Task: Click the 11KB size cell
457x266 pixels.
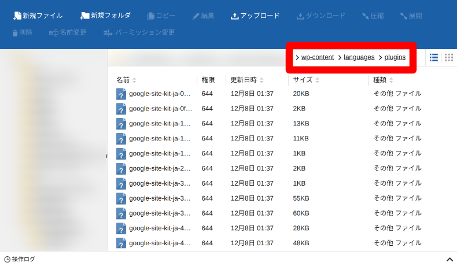Action: tap(301, 138)
